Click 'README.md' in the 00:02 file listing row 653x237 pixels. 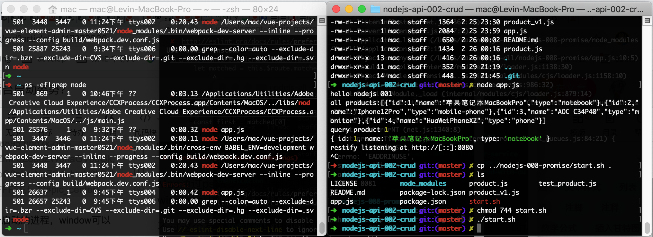click(x=521, y=40)
